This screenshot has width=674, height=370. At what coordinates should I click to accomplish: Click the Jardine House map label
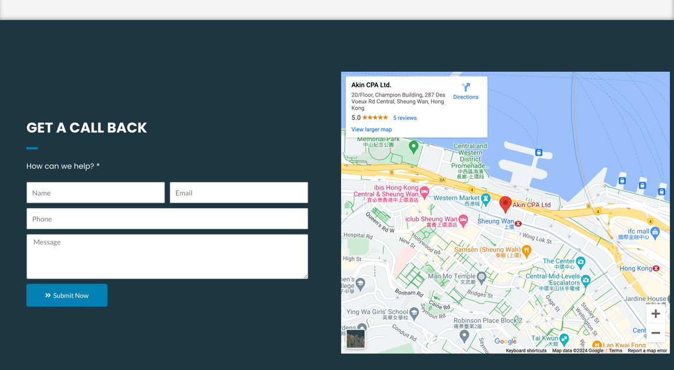coord(645,299)
